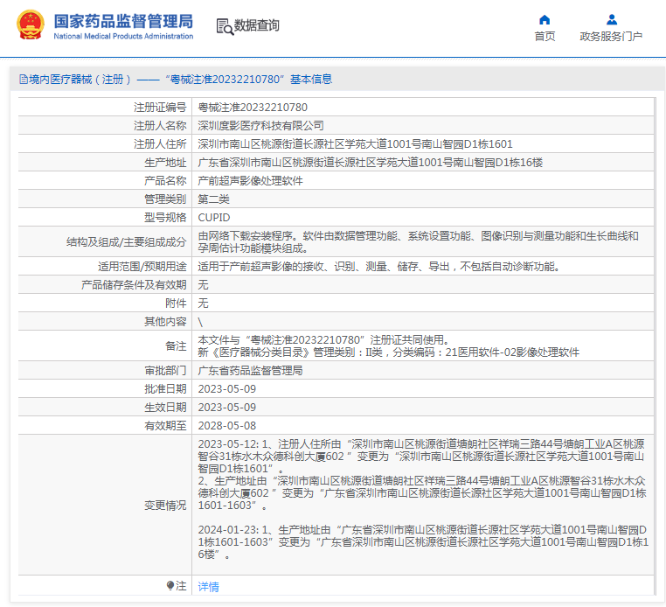Click the 数据查询 label
This screenshot has width=666, height=607.
(x=257, y=25)
